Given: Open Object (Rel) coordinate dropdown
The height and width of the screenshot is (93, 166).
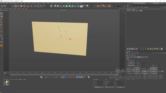Looking at the screenshot, I should pyautogui.click(x=99, y=87).
